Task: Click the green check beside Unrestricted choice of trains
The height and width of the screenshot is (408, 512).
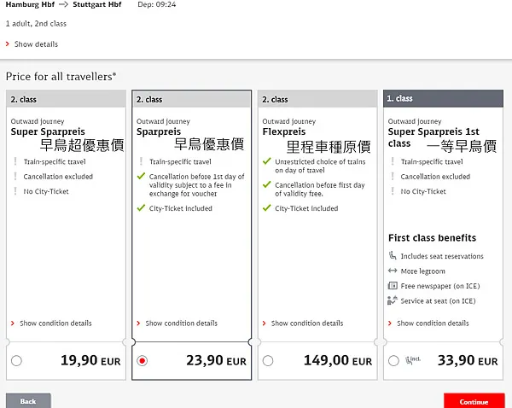Action: tap(267, 161)
